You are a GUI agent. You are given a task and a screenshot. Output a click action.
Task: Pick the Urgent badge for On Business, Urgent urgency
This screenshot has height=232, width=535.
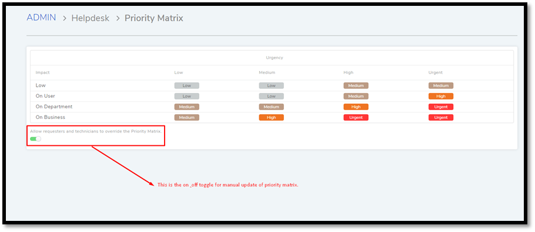[x=441, y=117]
